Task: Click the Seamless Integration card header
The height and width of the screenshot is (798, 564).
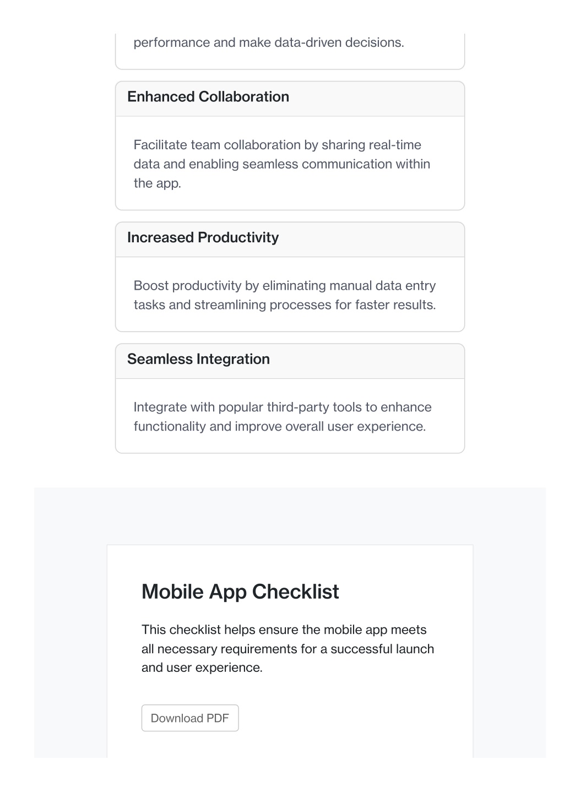Action: (x=290, y=361)
